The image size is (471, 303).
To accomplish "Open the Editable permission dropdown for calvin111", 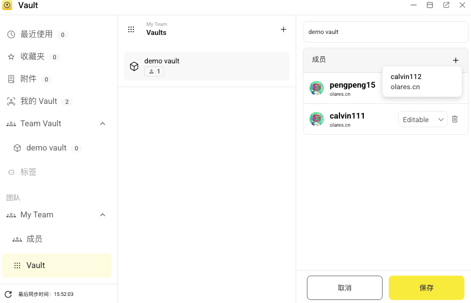I will coord(423,119).
